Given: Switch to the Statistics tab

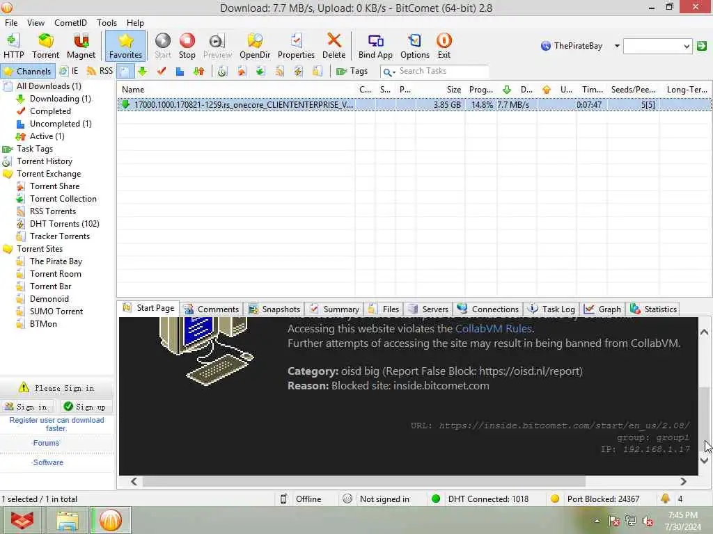Looking at the screenshot, I should click(653, 309).
